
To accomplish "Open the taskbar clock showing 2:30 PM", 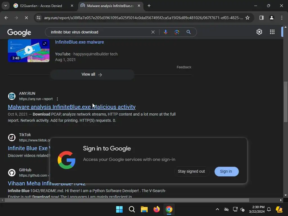I will (x=257, y=209).
